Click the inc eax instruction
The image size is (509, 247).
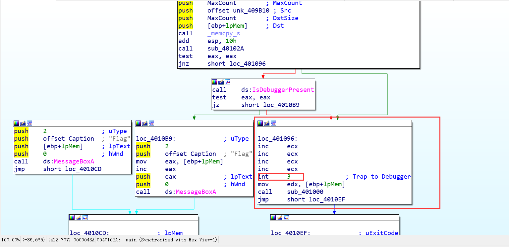156,169
